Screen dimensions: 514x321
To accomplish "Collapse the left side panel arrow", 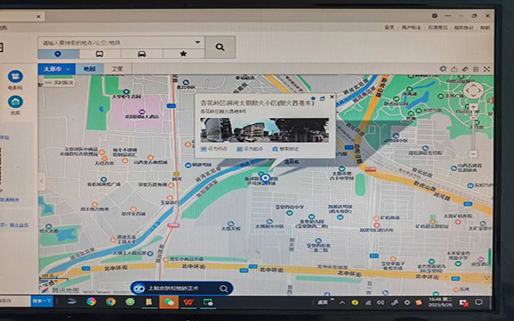I will click(x=42, y=181).
